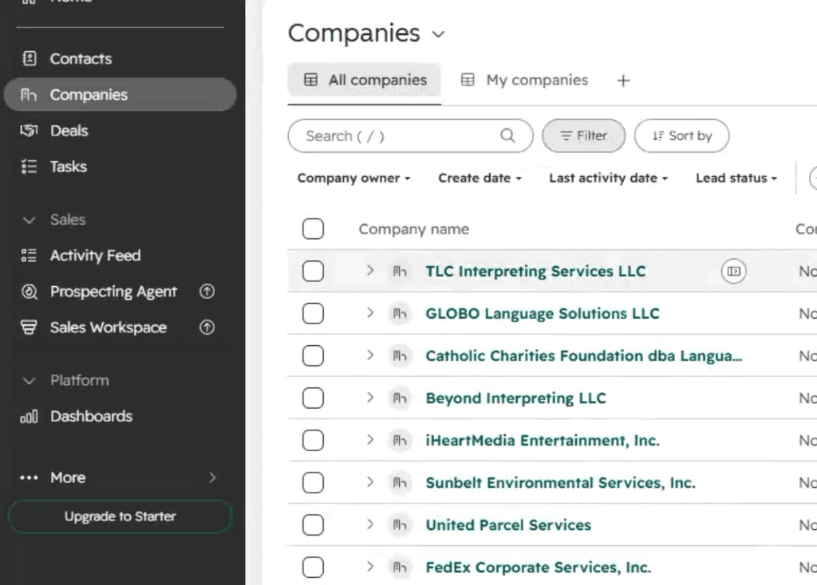Open Sales Workspace

109,328
